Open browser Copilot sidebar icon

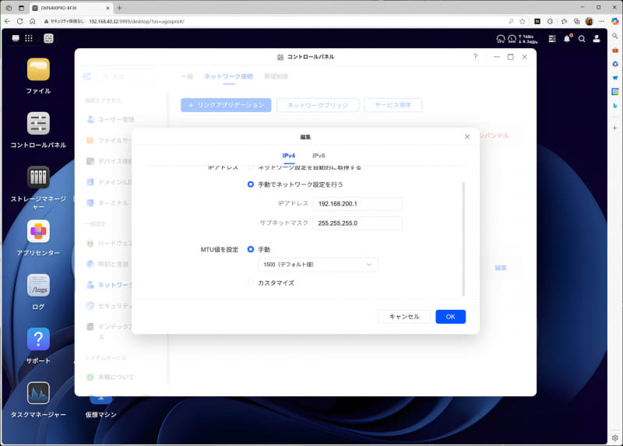click(614, 22)
